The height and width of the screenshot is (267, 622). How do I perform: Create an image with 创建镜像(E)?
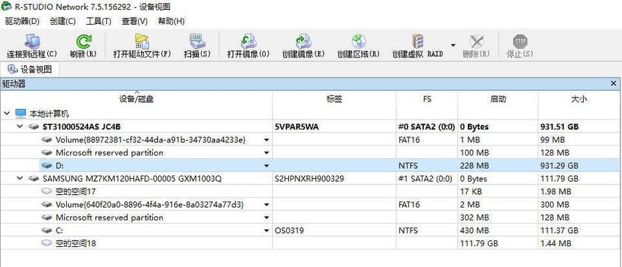tap(304, 41)
